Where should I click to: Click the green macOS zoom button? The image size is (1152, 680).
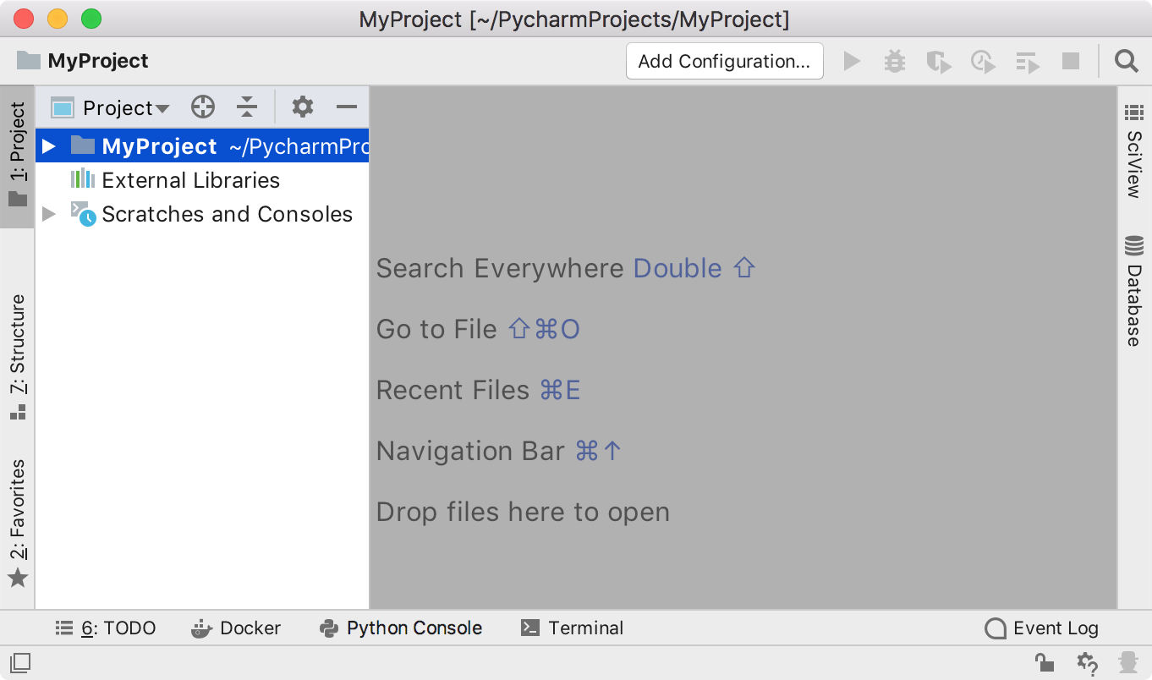click(x=91, y=19)
